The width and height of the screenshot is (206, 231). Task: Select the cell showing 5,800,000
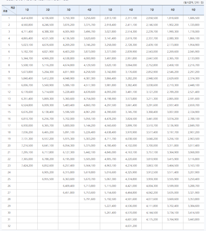pyautogui.click(x=69, y=126)
